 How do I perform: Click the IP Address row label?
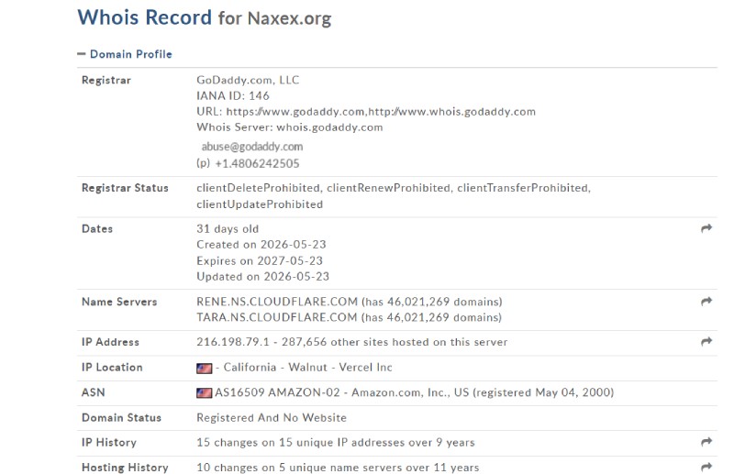[110, 342]
